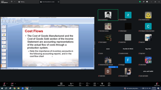Open Resolution dropdown in PowerPoint ribbon

pos(35,20)
